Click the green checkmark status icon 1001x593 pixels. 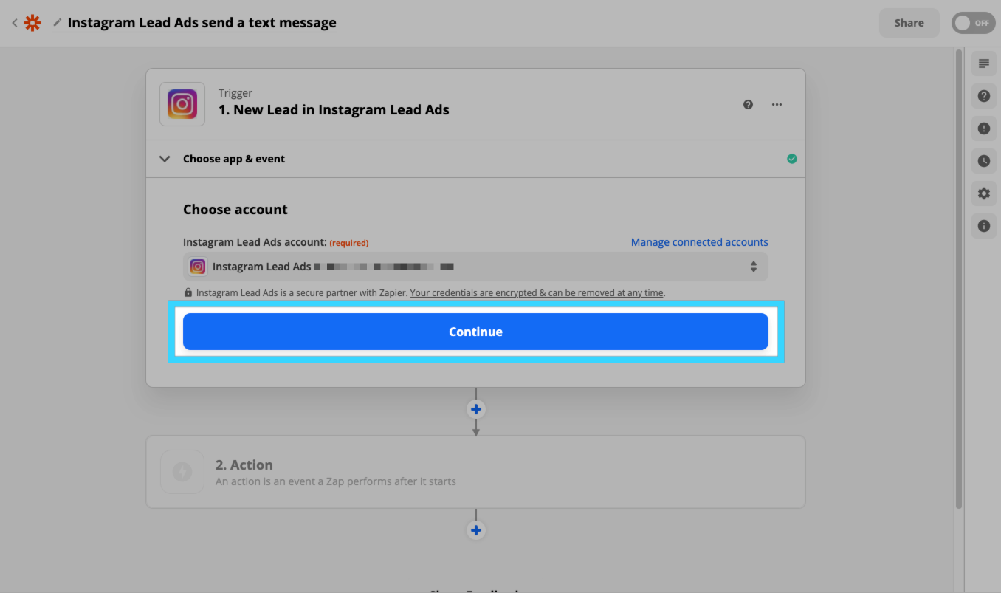(791, 159)
